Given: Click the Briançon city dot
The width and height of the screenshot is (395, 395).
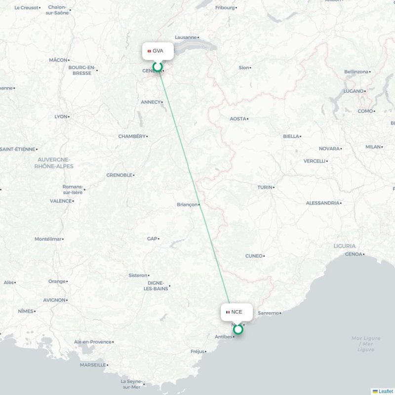Looking at the screenshot, I should click(199, 204).
